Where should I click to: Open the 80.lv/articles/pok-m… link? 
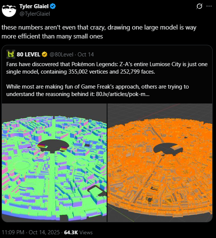coord(123,94)
